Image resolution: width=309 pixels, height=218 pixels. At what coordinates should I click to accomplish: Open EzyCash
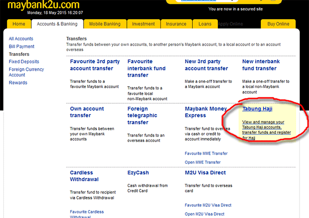coord(138,173)
